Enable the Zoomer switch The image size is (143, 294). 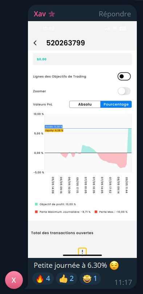pyautogui.click(x=124, y=91)
